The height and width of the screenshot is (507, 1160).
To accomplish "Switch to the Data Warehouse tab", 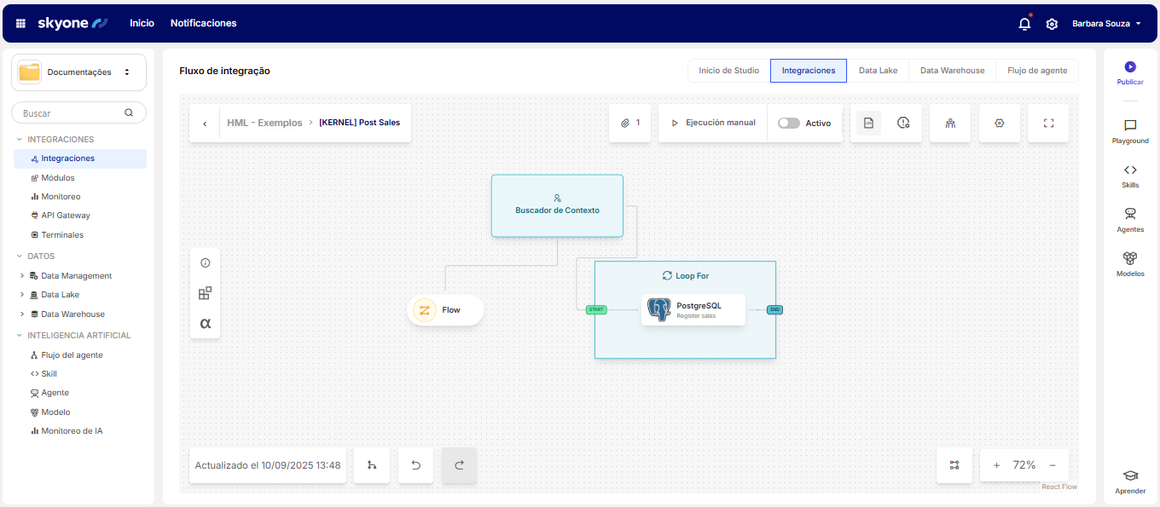I will click(952, 71).
